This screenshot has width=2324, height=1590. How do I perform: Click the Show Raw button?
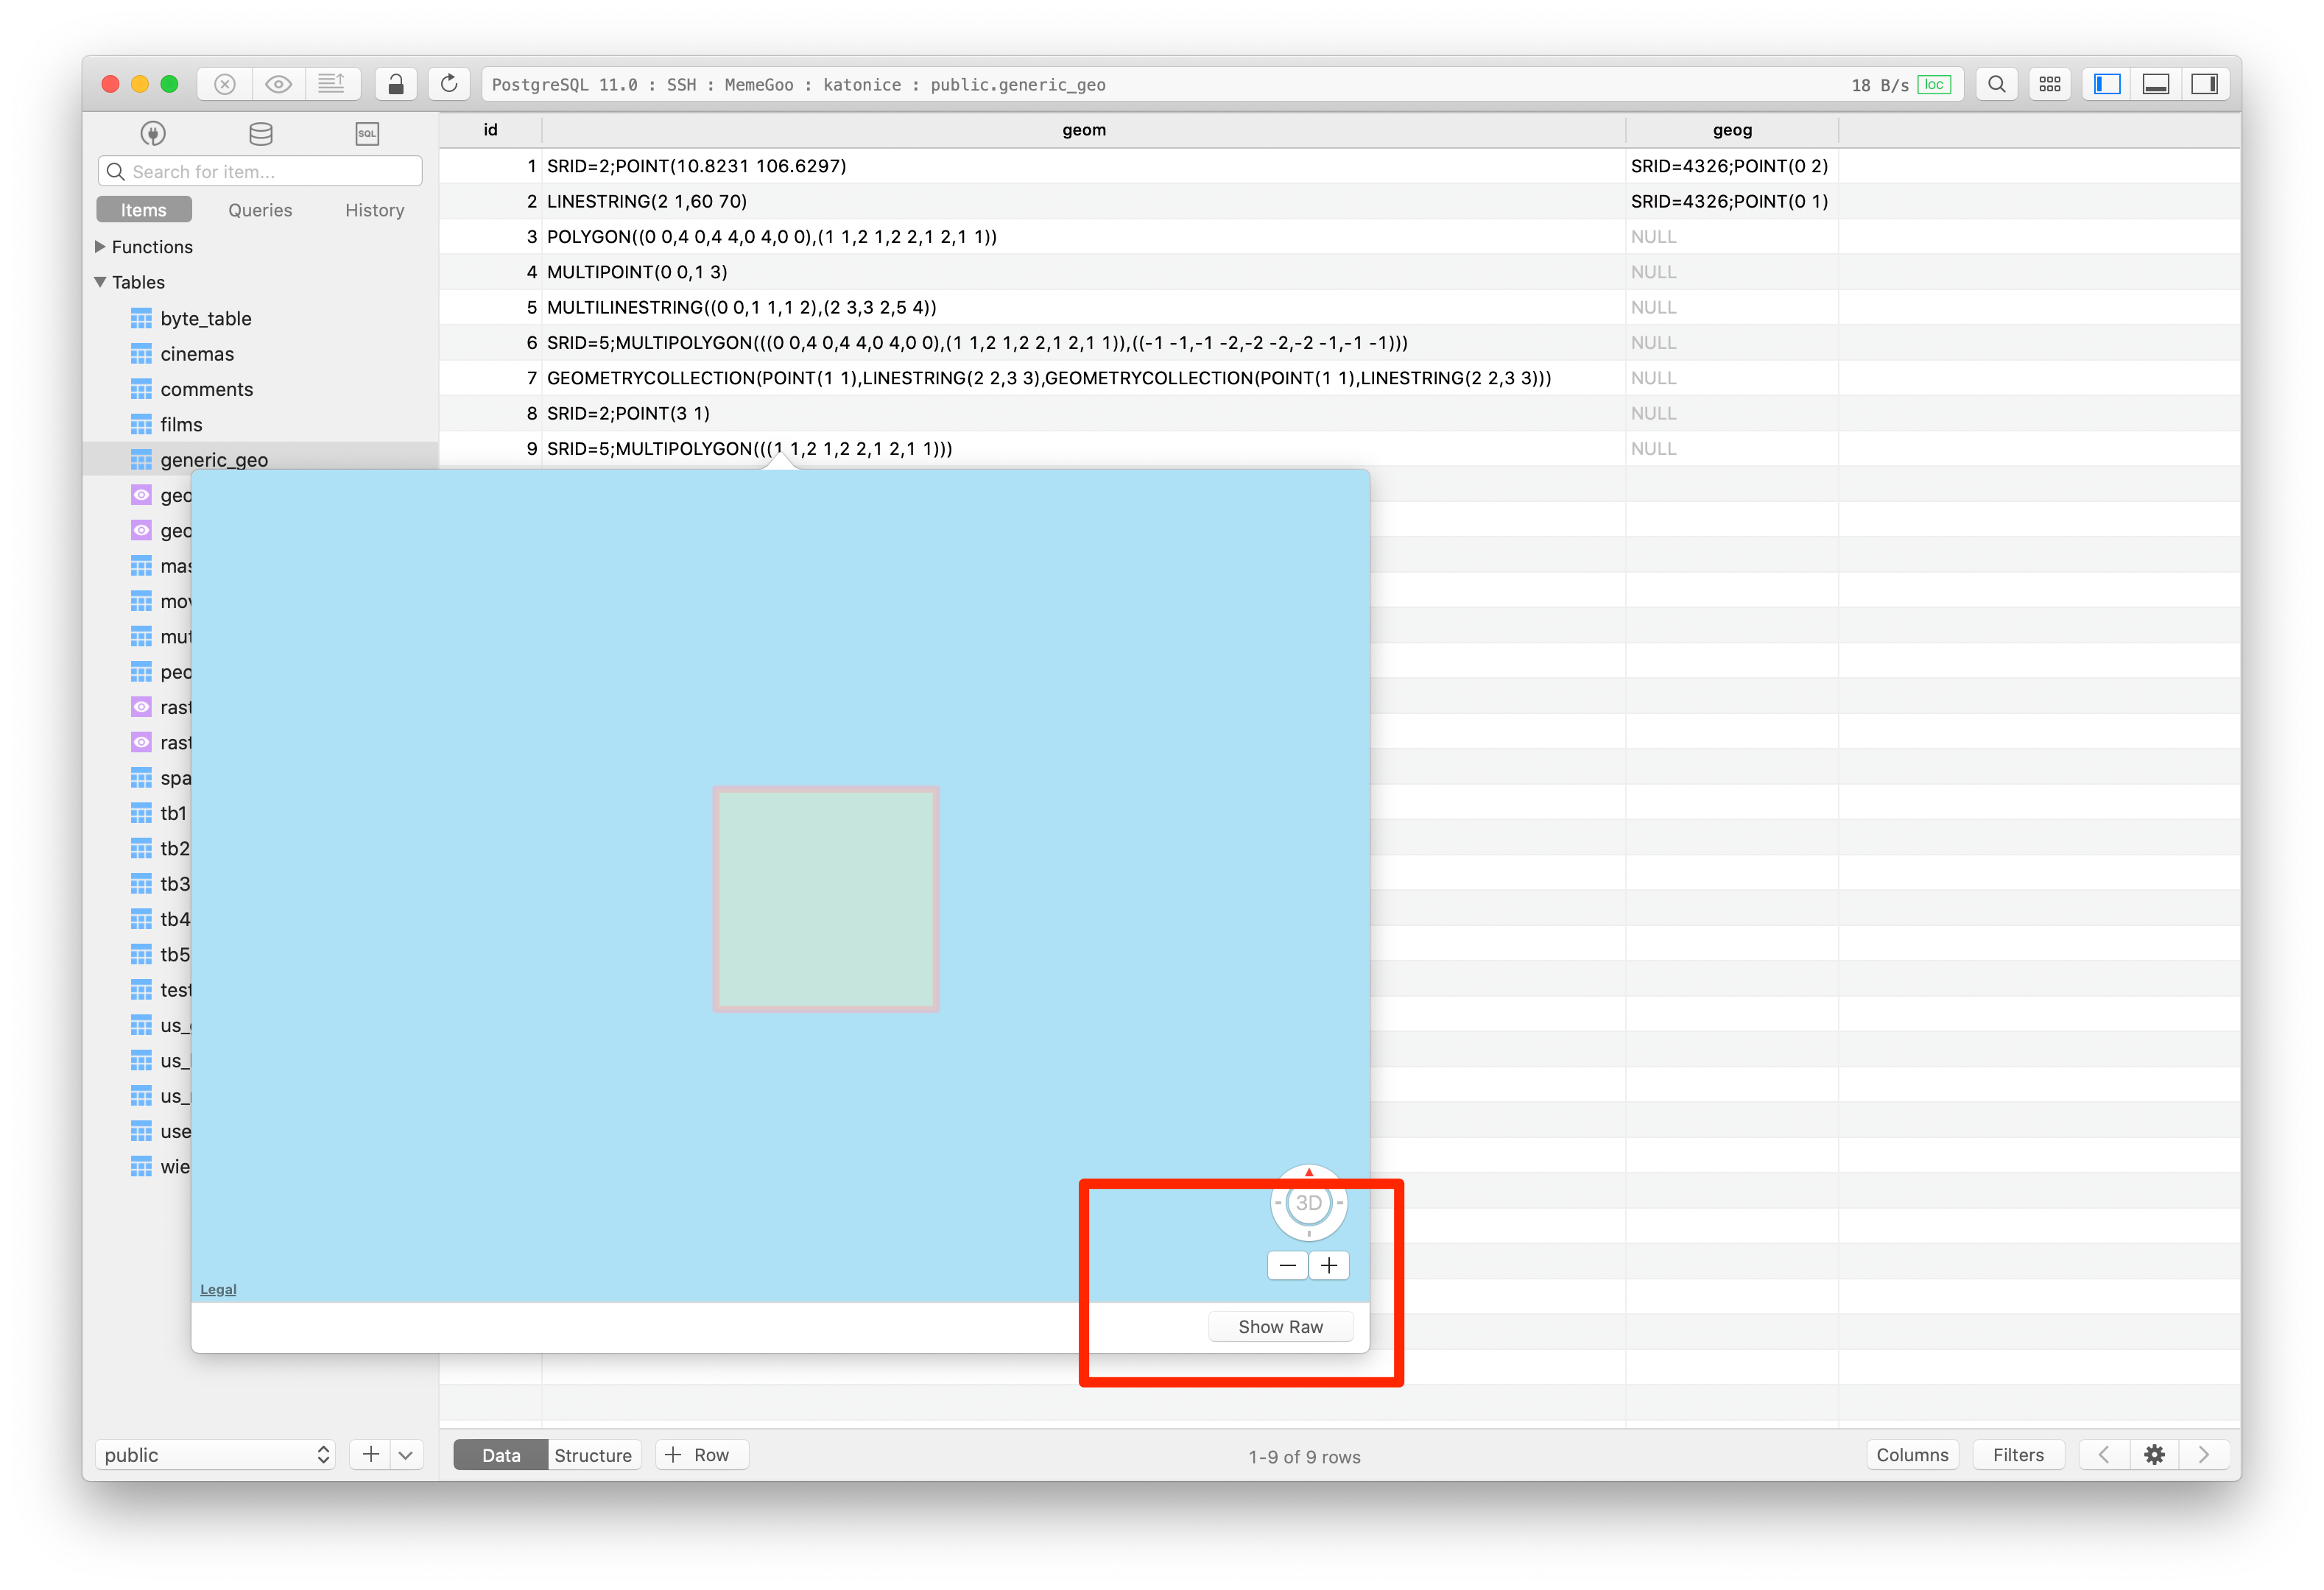[x=1281, y=1326]
